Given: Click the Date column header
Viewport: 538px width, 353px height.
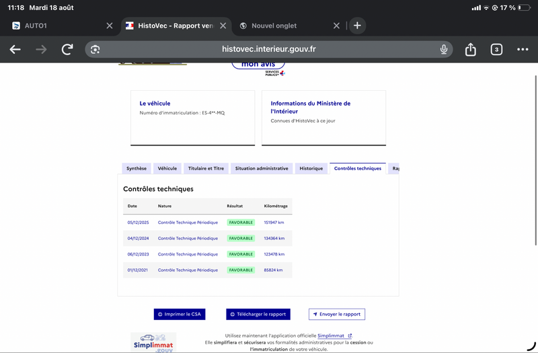Looking at the screenshot, I should click(x=132, y=206).
